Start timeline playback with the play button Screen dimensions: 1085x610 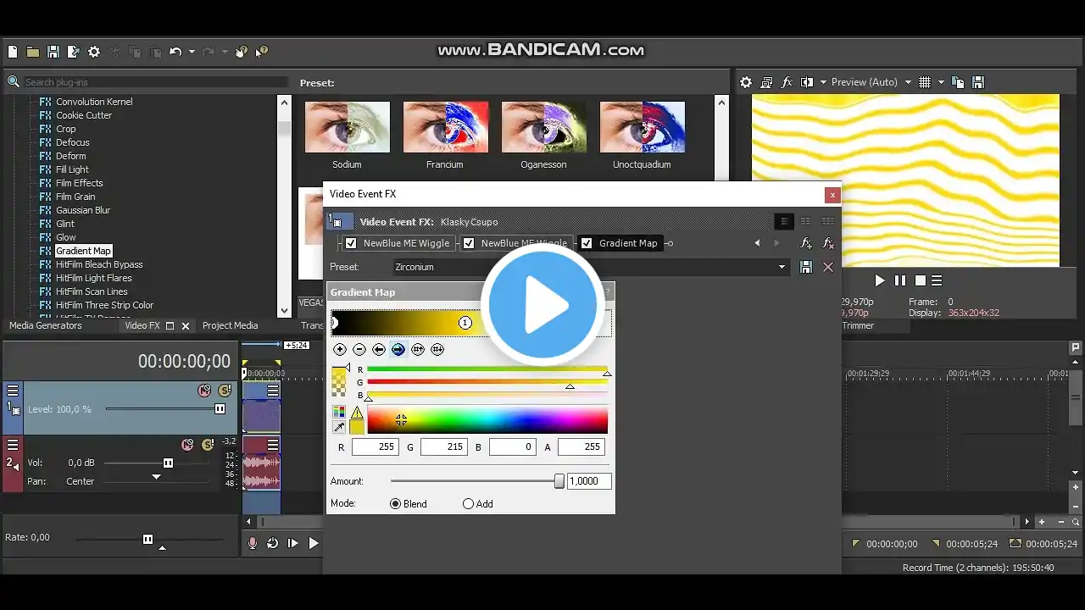[314, 543]
